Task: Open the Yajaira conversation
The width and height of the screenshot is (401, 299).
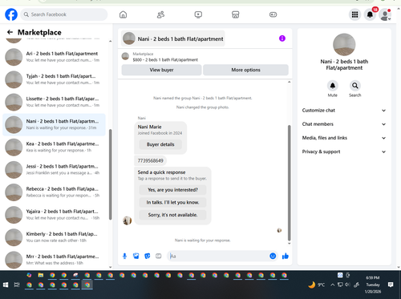Action: click(55, 215)
